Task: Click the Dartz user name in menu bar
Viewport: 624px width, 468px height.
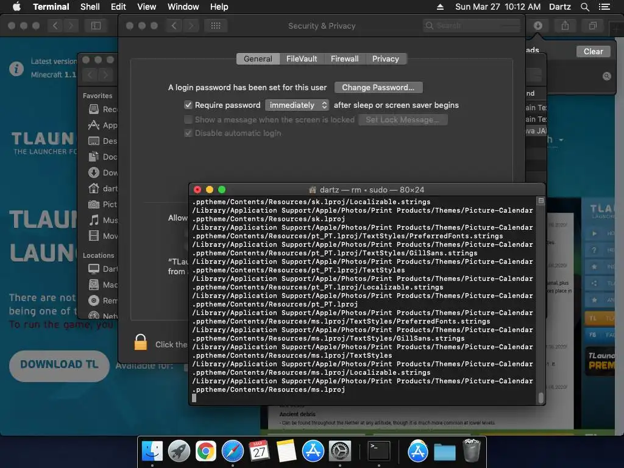Action: 559,7
